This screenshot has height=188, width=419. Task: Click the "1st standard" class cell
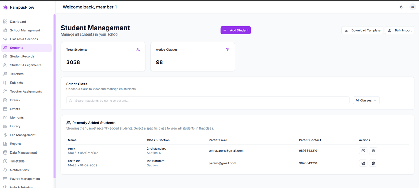click(x=156, y=161)
